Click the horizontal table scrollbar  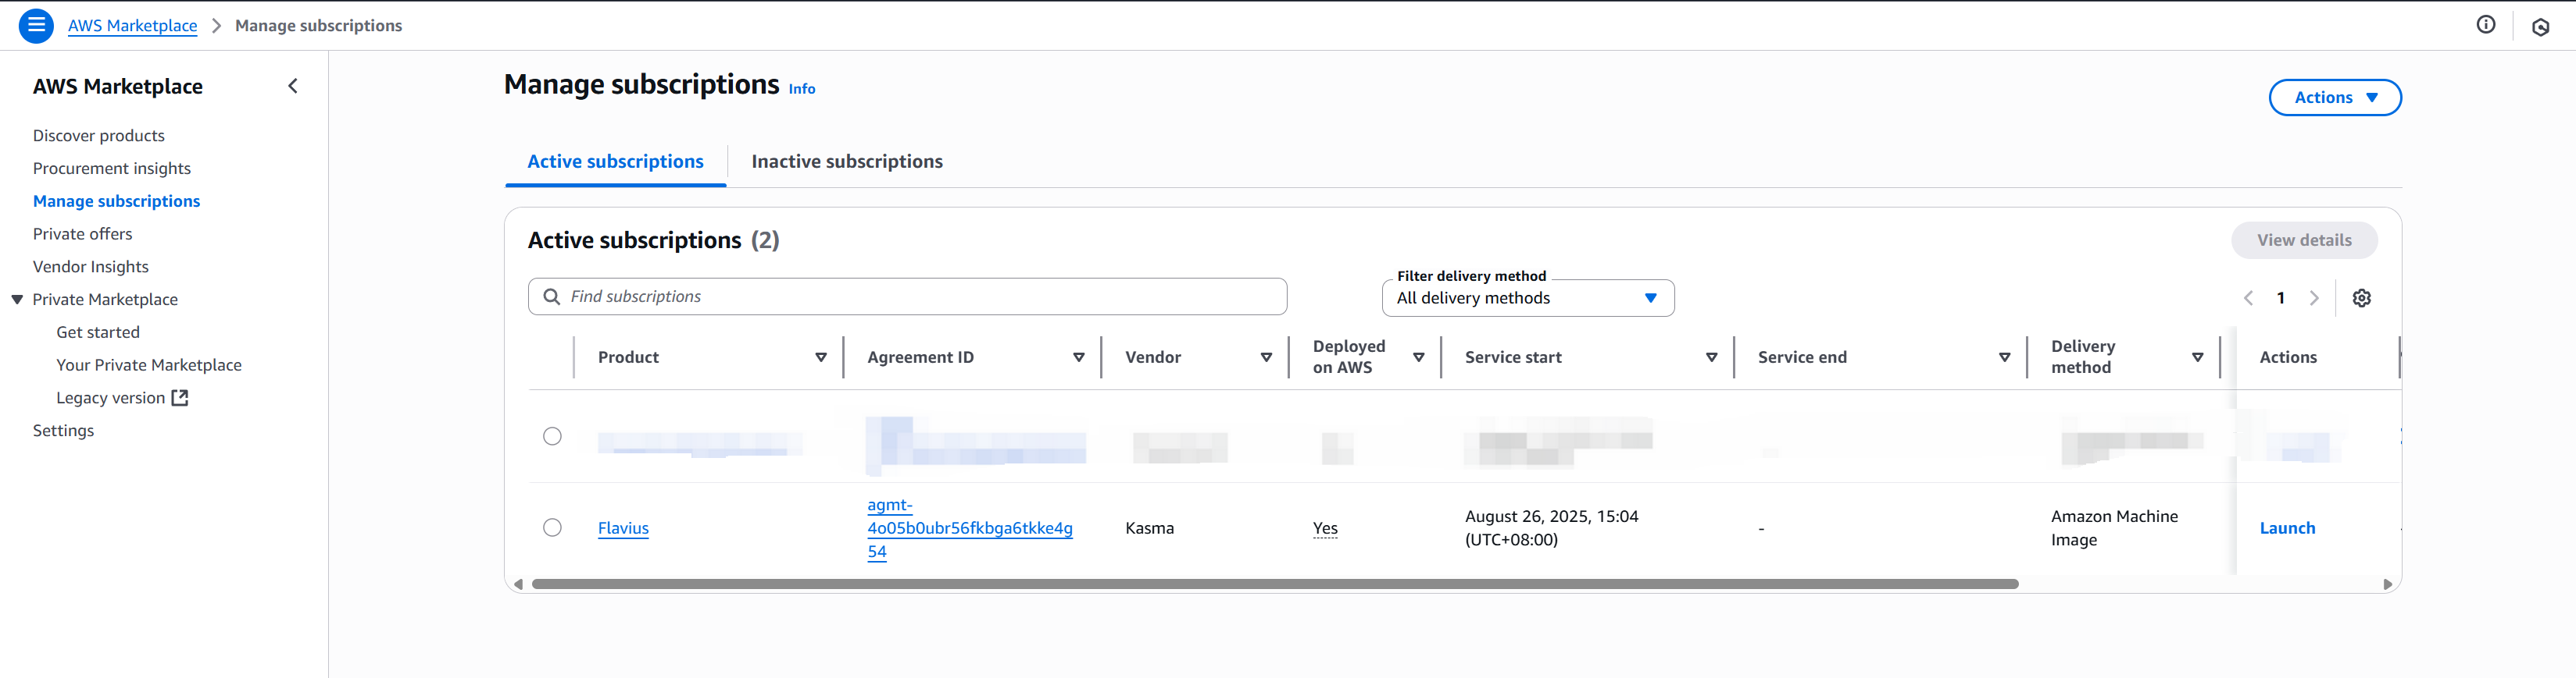click(1274, 584)
